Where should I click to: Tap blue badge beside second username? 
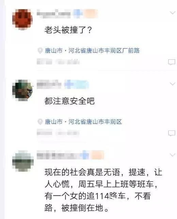[x=69, y=84]
